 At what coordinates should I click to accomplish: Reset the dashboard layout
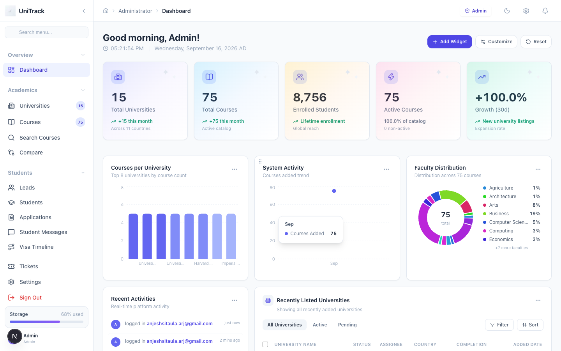(x=536, y=42)
